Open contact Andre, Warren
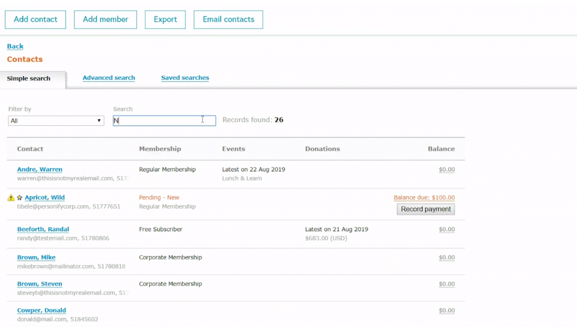This screenshot has width=577, height=327. pos(39,170)
